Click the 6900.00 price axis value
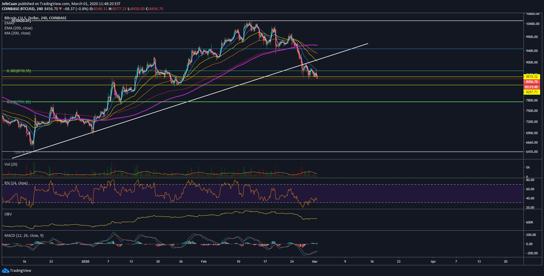The height and width of the screenshot is (276, 544). 532,133
